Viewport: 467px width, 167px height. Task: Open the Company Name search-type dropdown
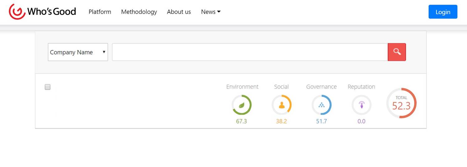point(78,52)
